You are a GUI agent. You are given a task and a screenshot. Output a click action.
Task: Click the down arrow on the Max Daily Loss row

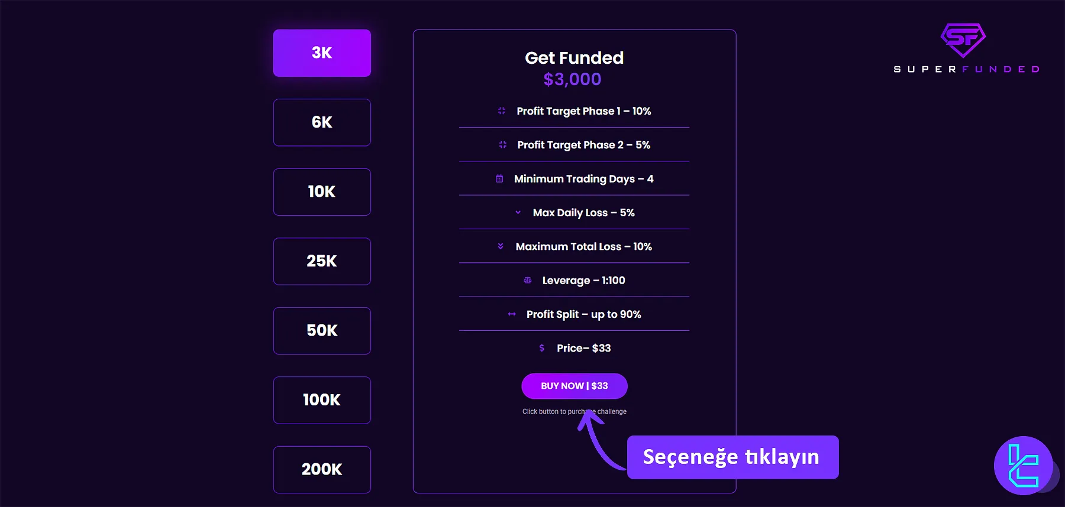click(518, 212)
